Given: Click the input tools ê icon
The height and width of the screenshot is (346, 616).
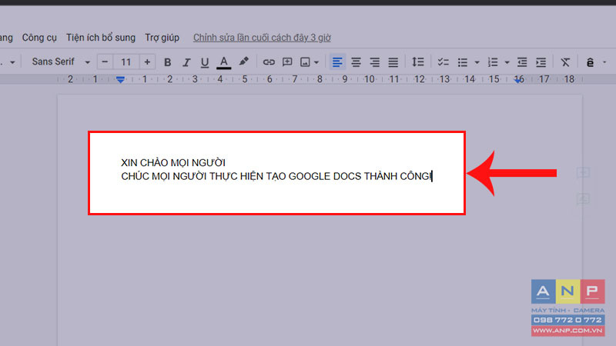Looking at the screenshot, I should click(x=590, y=62).
